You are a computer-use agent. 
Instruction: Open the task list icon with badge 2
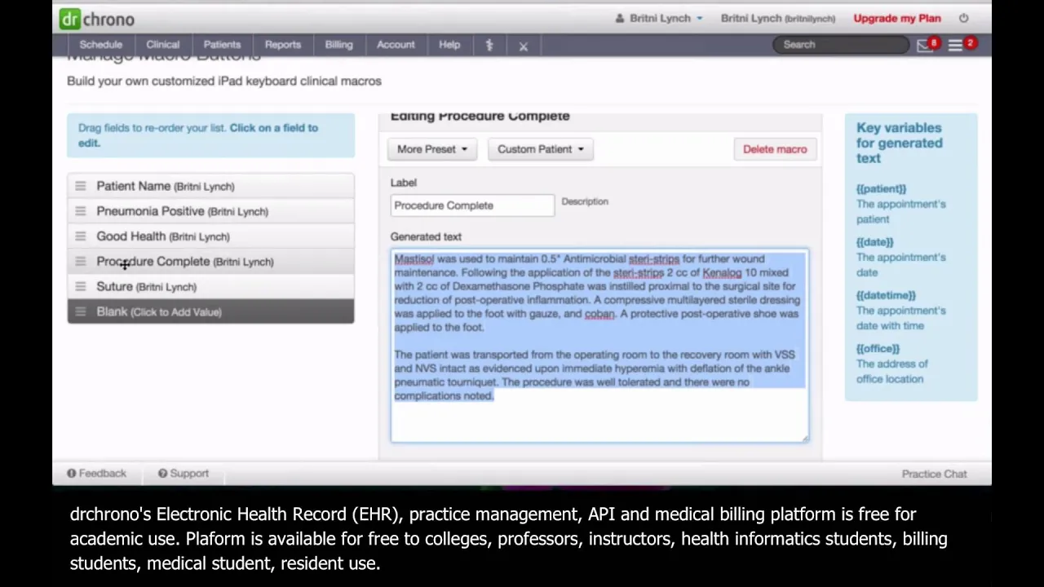click(955, 45)
